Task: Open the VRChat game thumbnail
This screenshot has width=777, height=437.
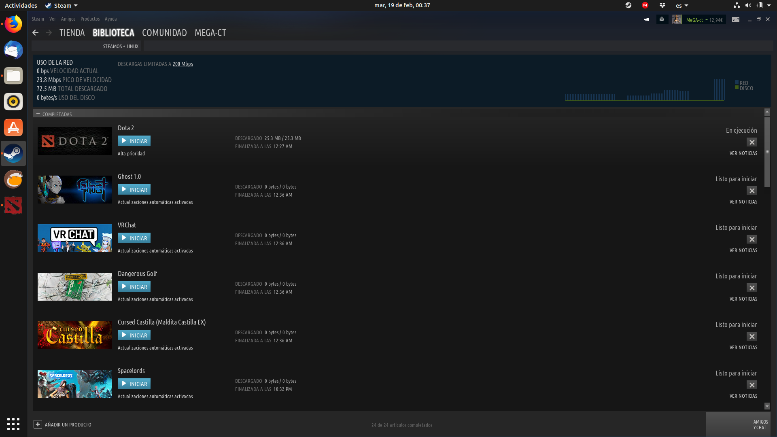Action: click(x=75, y=238)
